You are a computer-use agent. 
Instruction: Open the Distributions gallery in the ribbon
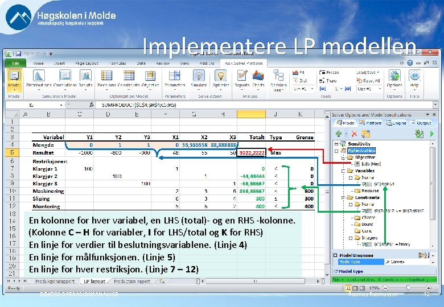tap(39, 79)
